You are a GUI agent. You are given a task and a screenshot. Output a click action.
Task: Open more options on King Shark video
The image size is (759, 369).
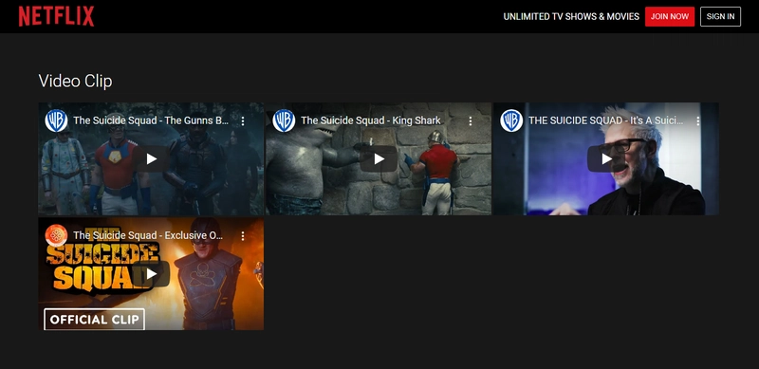470,120
